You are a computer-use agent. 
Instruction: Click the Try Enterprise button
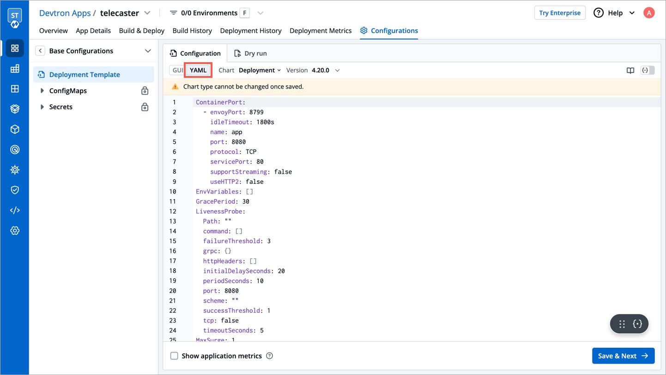point(560,12)
